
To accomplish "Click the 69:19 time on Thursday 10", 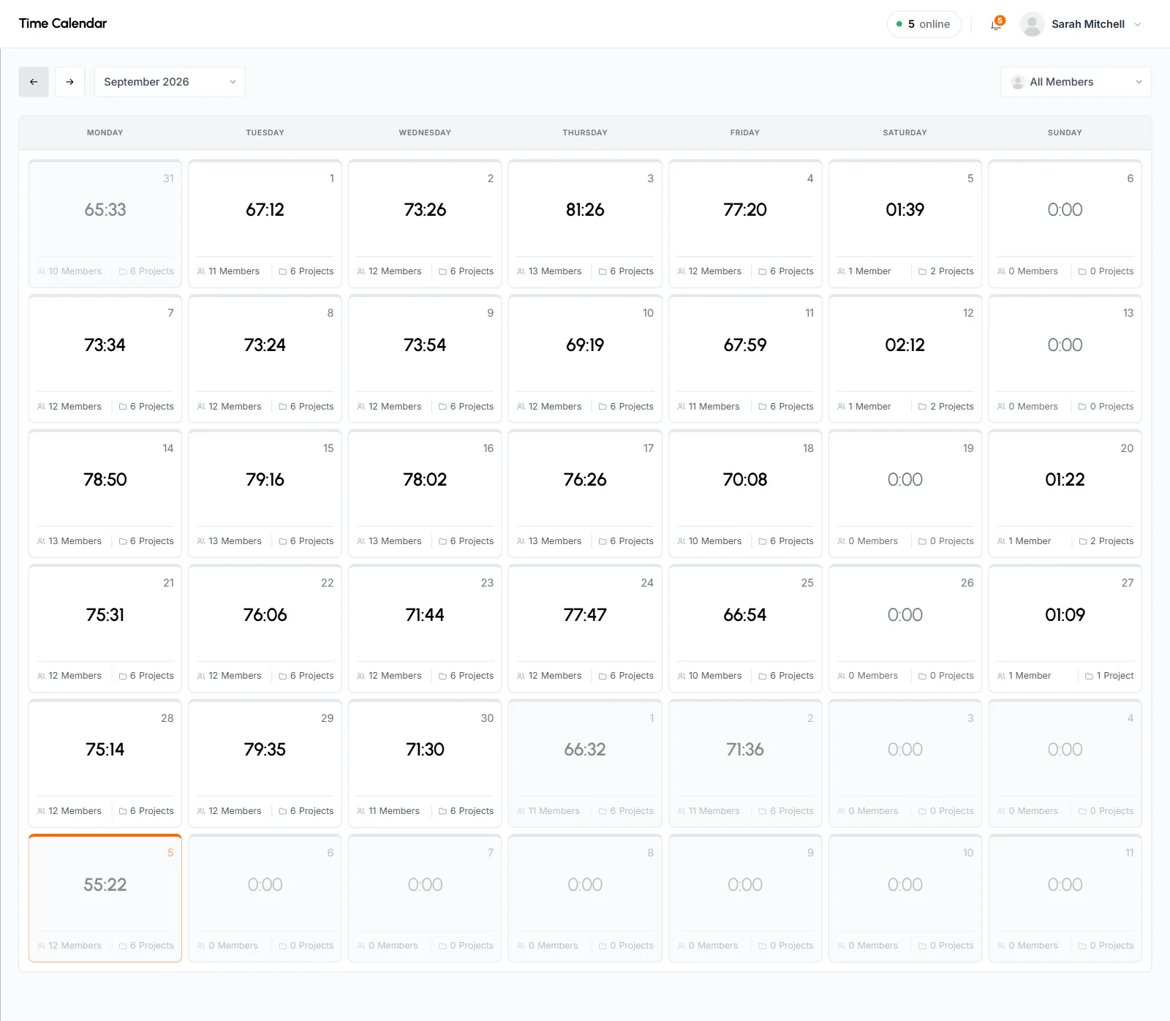I will pos(585,345).
